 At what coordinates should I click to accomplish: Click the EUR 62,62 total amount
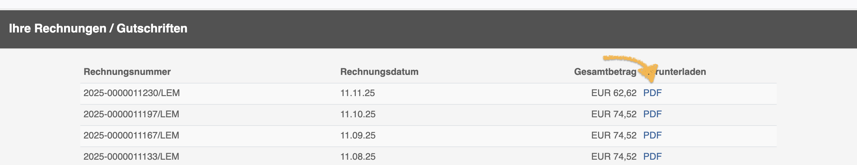pos(613,93)
